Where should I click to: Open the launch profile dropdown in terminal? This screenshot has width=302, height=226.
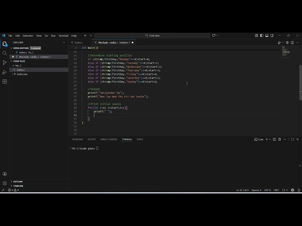coord(270,139)
